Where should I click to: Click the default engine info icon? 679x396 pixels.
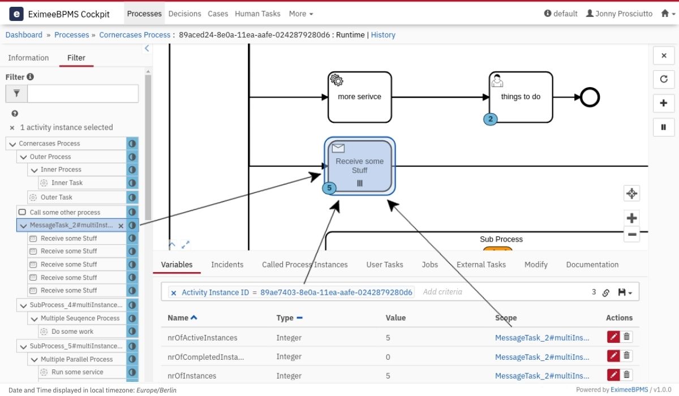(x=548, y=14)
